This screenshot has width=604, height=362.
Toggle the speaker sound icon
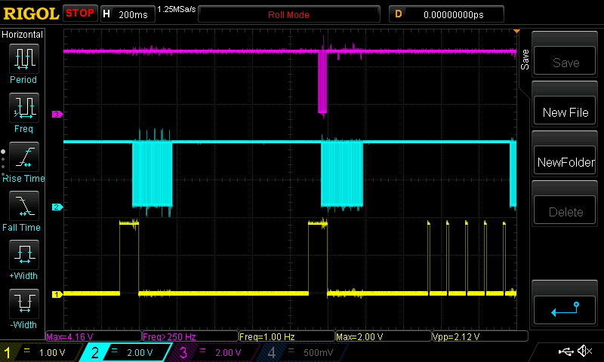(x=584, y=351)
